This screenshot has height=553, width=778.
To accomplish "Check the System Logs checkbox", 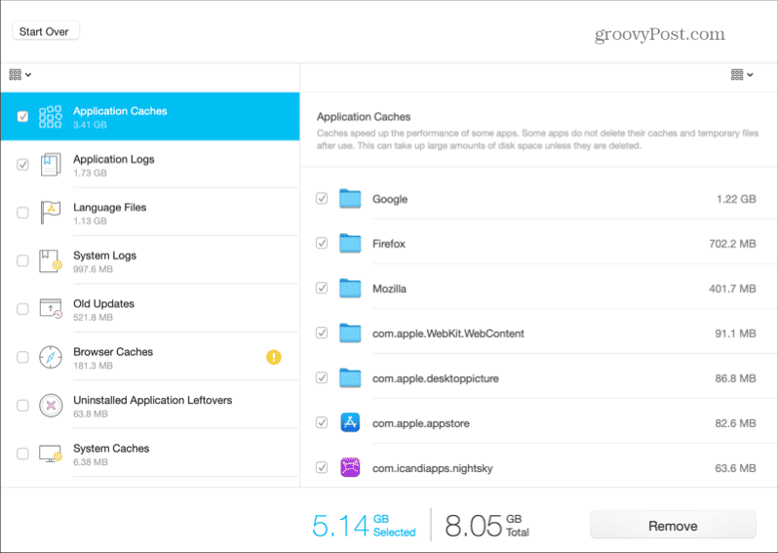I will pyautogui.click(x=22, y=260).
